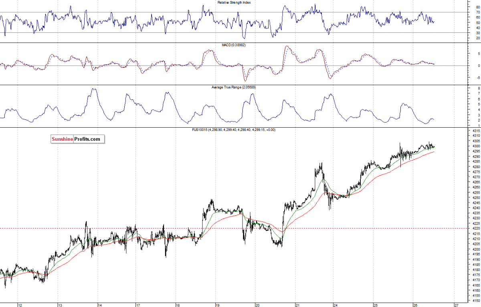
Task: Click the MACD (0.38982) indicator title
Action: click(x=234, y=45)
